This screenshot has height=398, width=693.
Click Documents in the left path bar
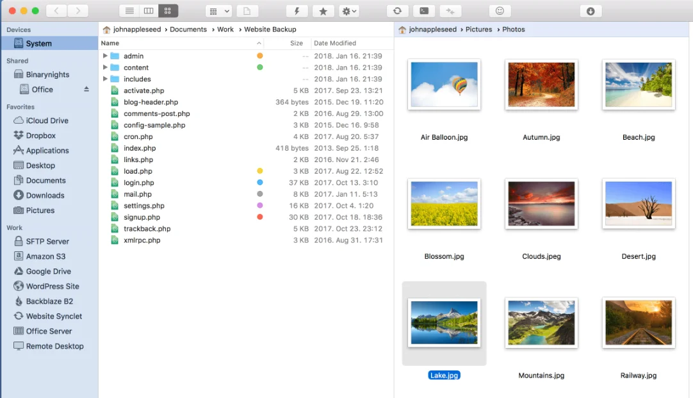pyautogui.click(x=188, y=29)
